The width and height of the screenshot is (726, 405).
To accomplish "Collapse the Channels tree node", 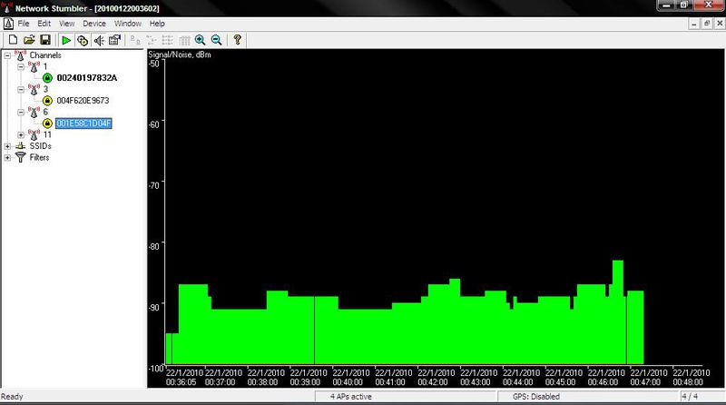I will coord(7,55).
